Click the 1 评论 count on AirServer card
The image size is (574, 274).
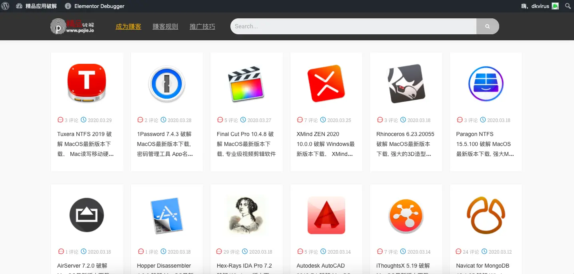click(72, 252)
